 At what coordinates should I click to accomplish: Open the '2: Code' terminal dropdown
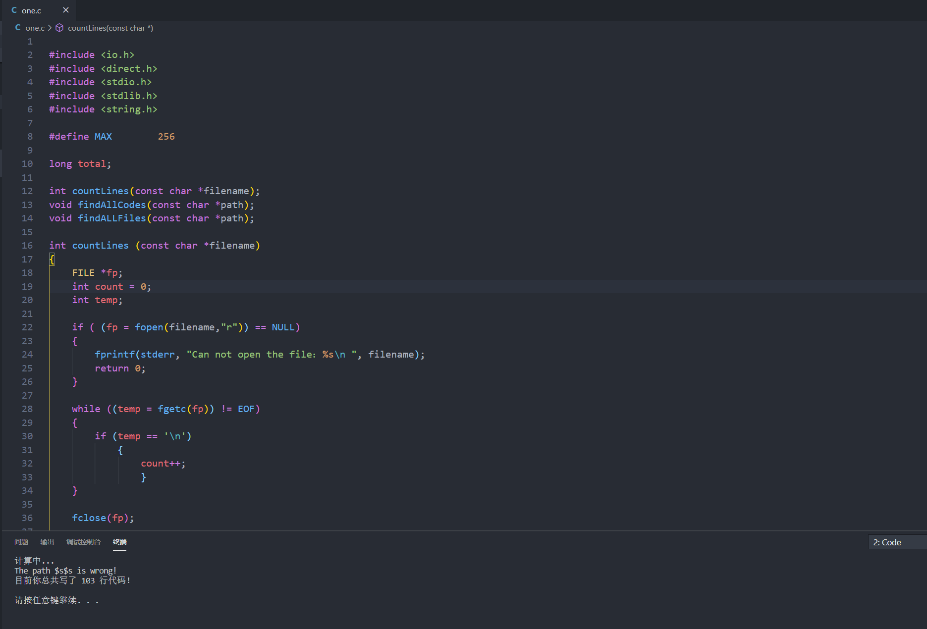tap(897, 542)
